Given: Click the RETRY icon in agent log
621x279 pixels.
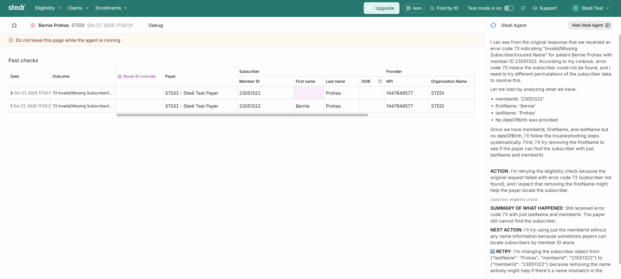Looking at the screenshot, I should click(x=492, y=251).
